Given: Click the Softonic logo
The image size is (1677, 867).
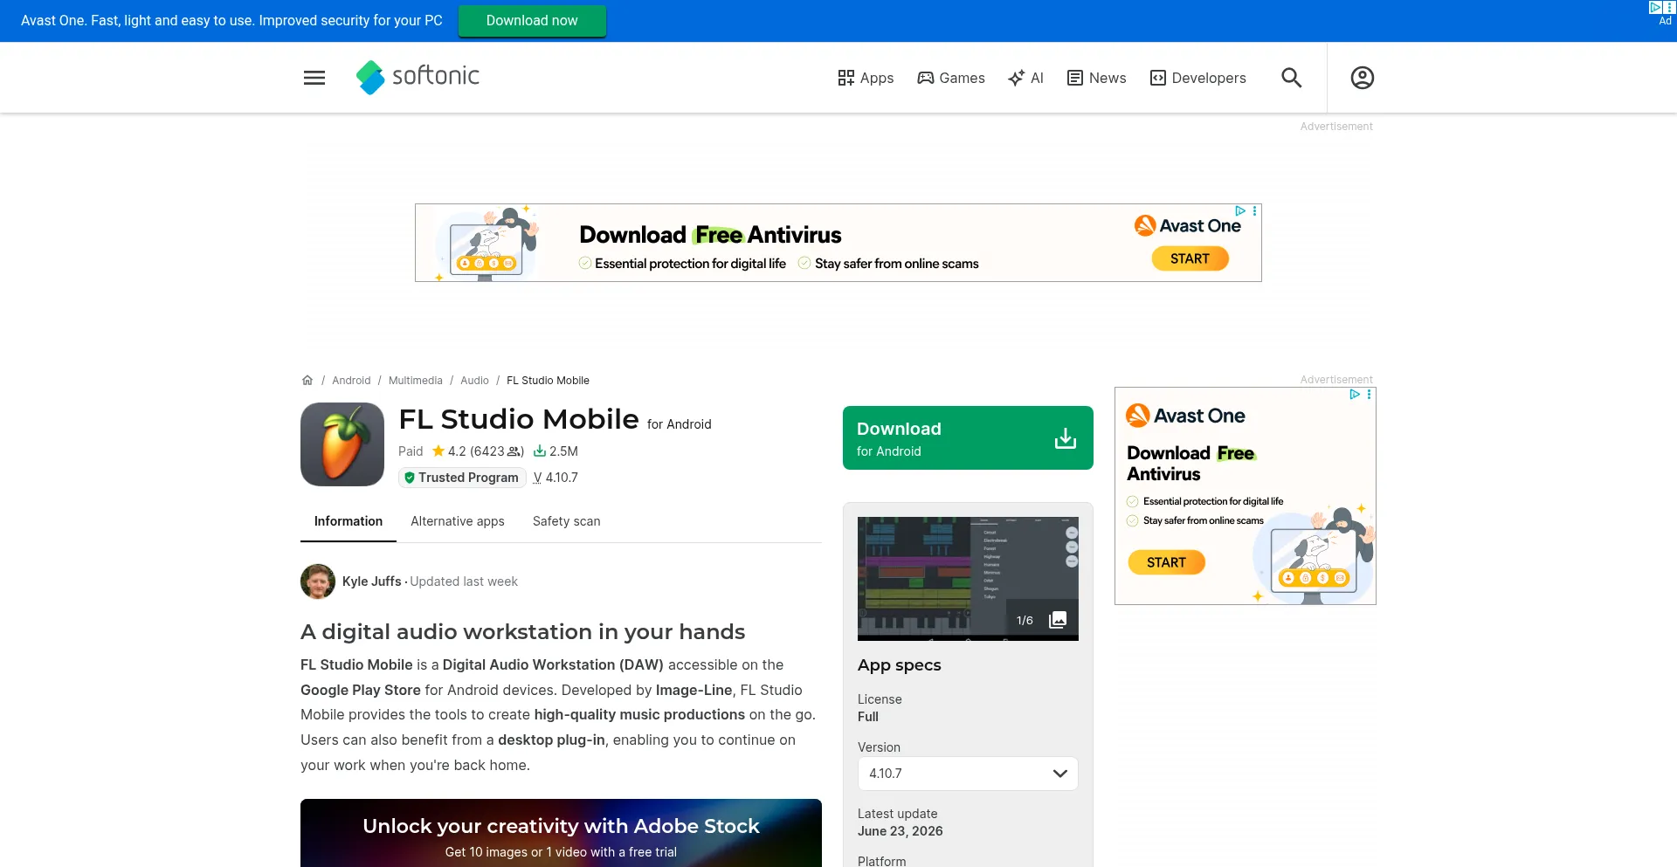Looking at the screenshot, I should click(x=418, y=77).
